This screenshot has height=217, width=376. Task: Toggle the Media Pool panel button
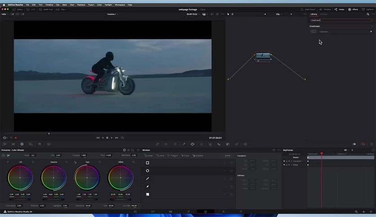pos(46,9)
